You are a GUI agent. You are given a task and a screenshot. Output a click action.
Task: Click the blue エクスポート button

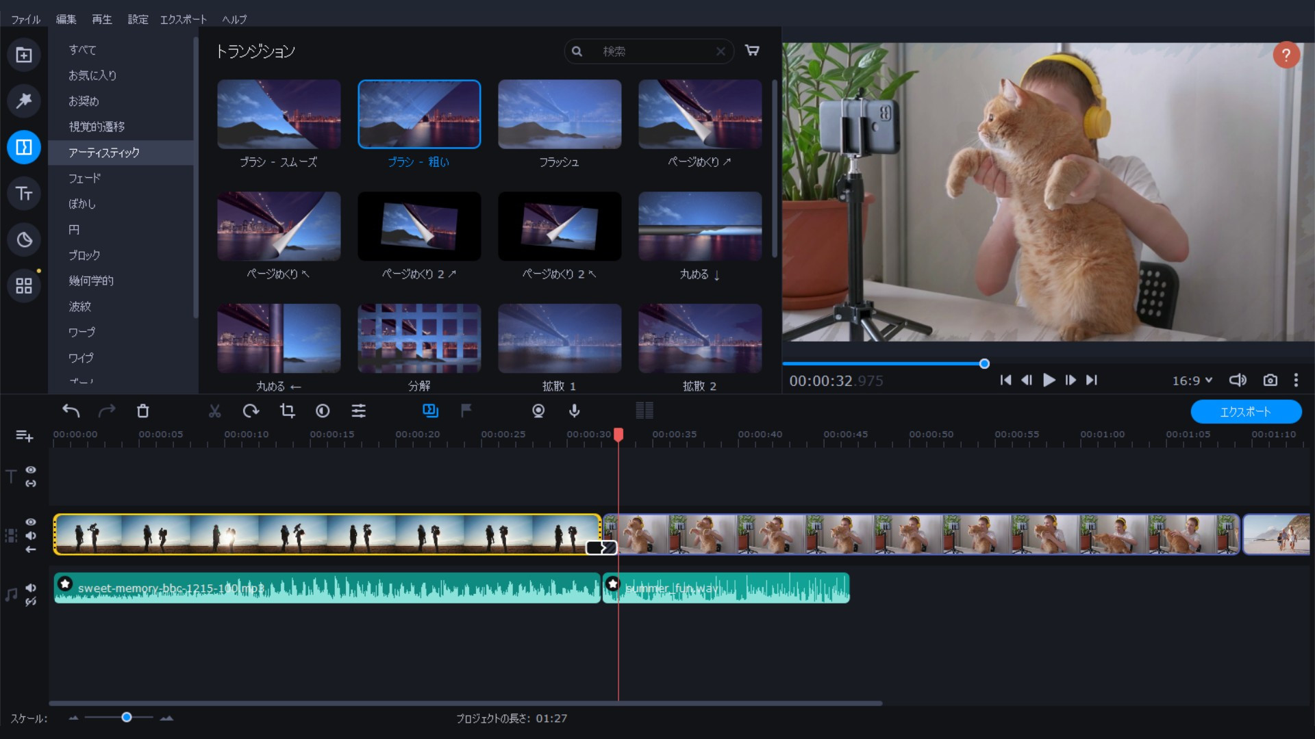(1245, 411)
